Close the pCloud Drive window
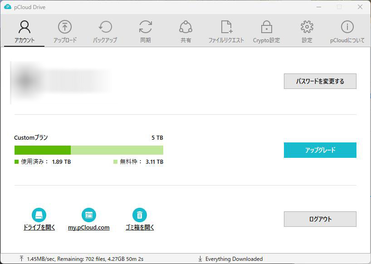 [x=360, y=7]
